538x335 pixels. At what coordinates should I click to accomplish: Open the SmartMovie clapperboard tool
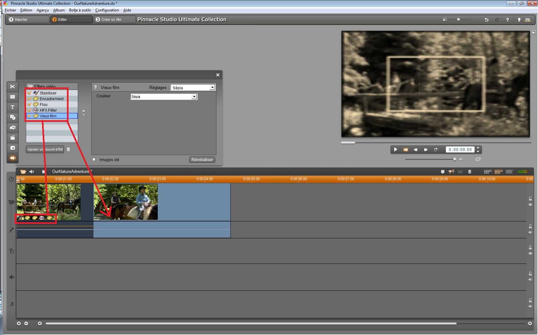click(x=12, y=138)
